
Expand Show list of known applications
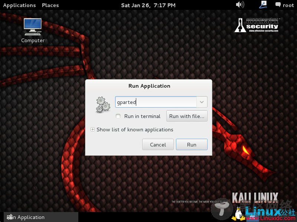pyautogui.click(x=92, y=129)
